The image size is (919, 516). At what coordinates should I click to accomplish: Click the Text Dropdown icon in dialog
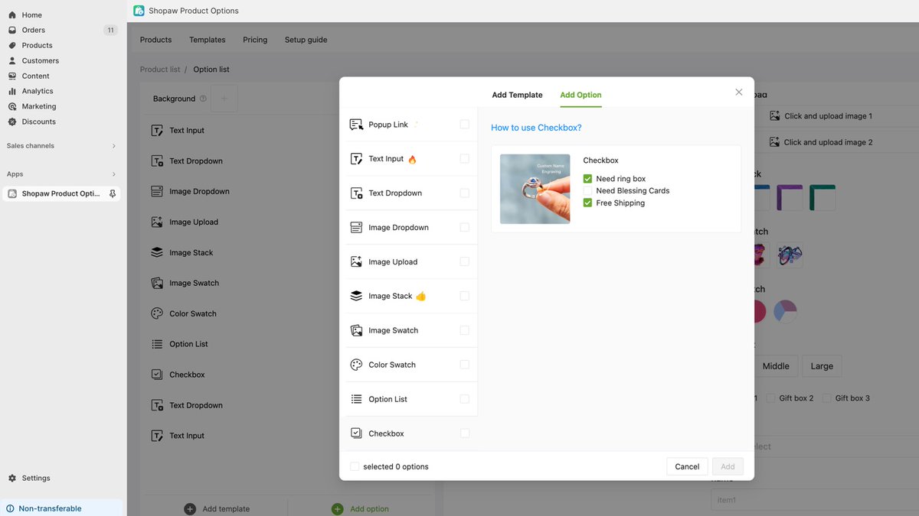[x=356, y=193]
